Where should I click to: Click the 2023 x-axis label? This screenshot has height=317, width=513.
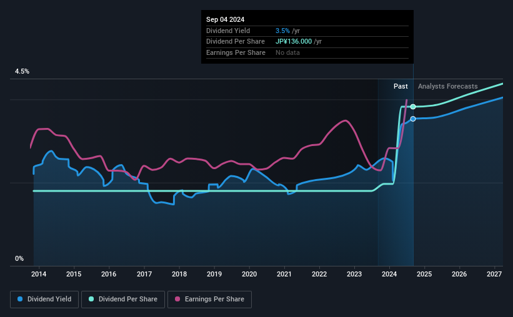tap(354, 274)
